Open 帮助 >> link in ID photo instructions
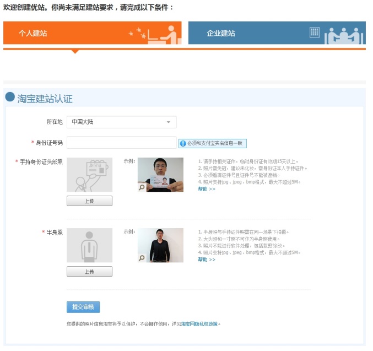The width and height of the screenshot is (373, 351). tap(207, 189)
